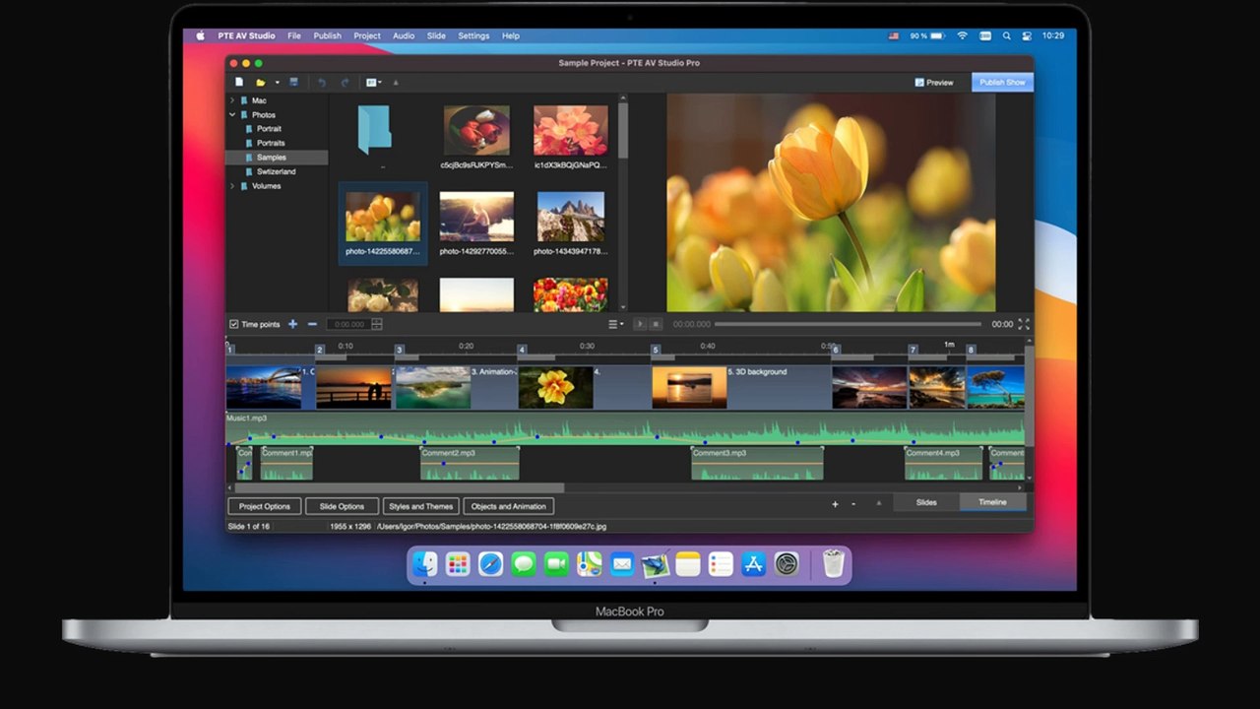Add a time point with the plus icon

[292, 324]
